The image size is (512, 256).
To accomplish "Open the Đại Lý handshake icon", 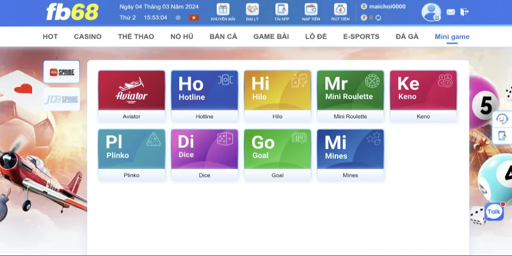I will pyautogui.click(x=252, y=10).
